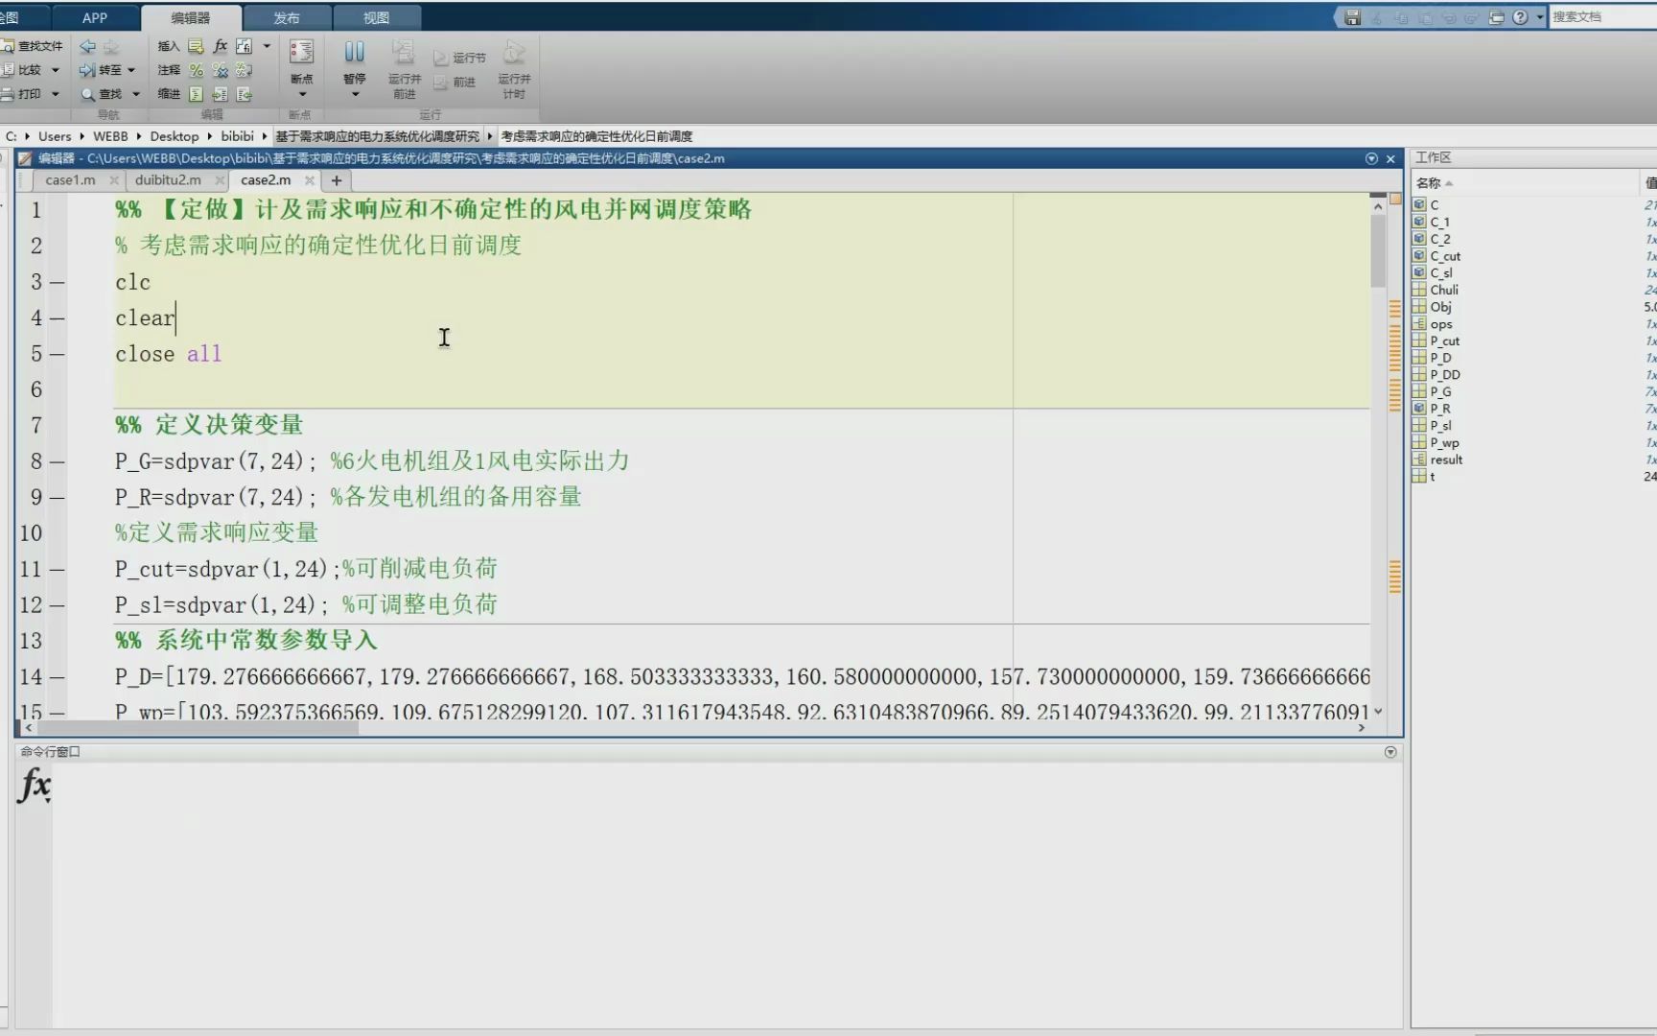Click the Name (名称) column header in workspace
Viewport: 1657px width, 1036px height.
(x=1525, y=183)
